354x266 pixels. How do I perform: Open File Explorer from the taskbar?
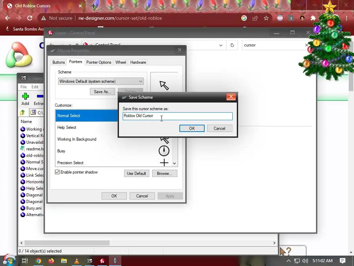pos(64,261)
